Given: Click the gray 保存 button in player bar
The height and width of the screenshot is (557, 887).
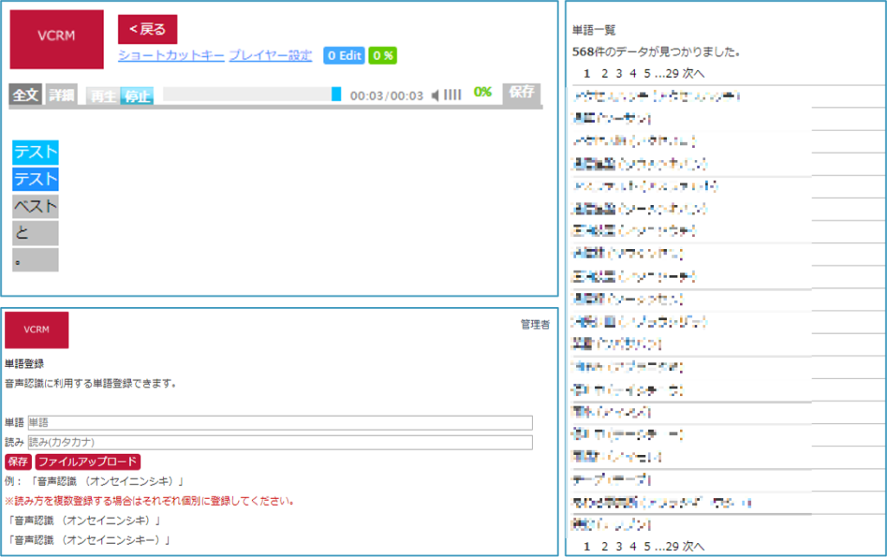Looking at the screenshot, I should [521, 92].
